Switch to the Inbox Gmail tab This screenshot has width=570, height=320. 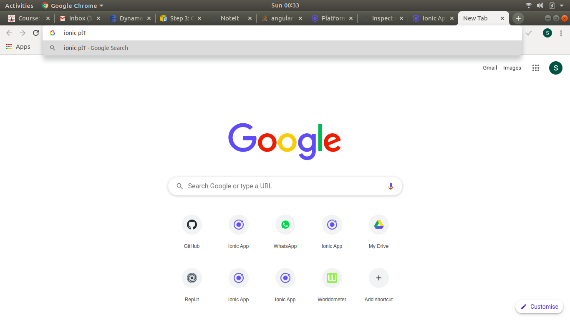79,18
